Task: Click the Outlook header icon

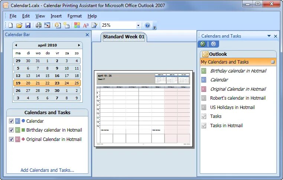Action: (x=205, y=54)
